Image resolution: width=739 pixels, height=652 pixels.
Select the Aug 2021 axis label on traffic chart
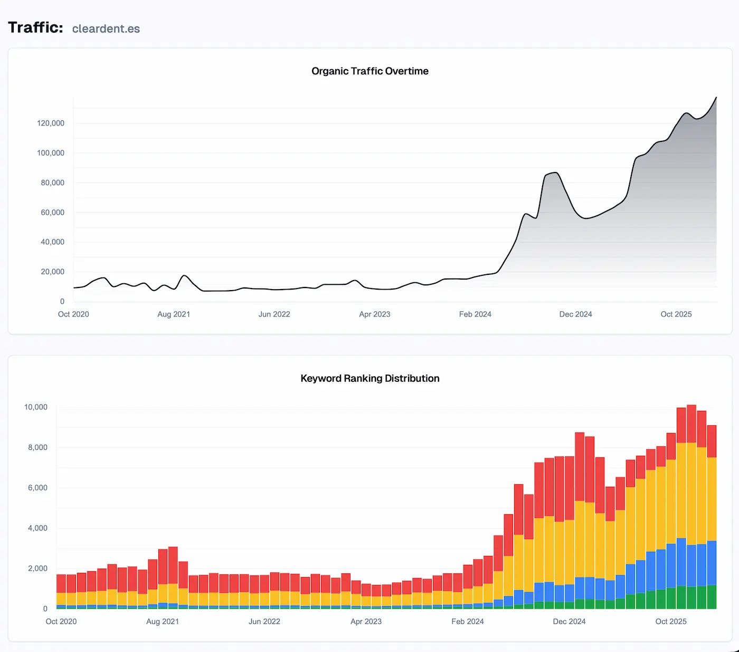click(174, 314)
